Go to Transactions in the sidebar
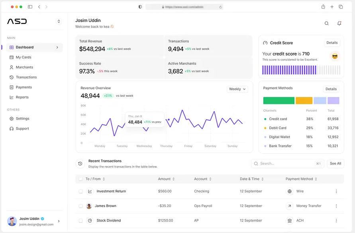The image size is (355, 233). 26,77
